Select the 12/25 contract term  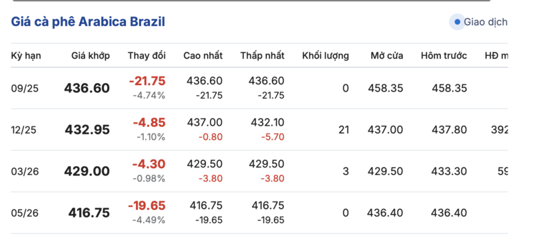click(23, 130)
